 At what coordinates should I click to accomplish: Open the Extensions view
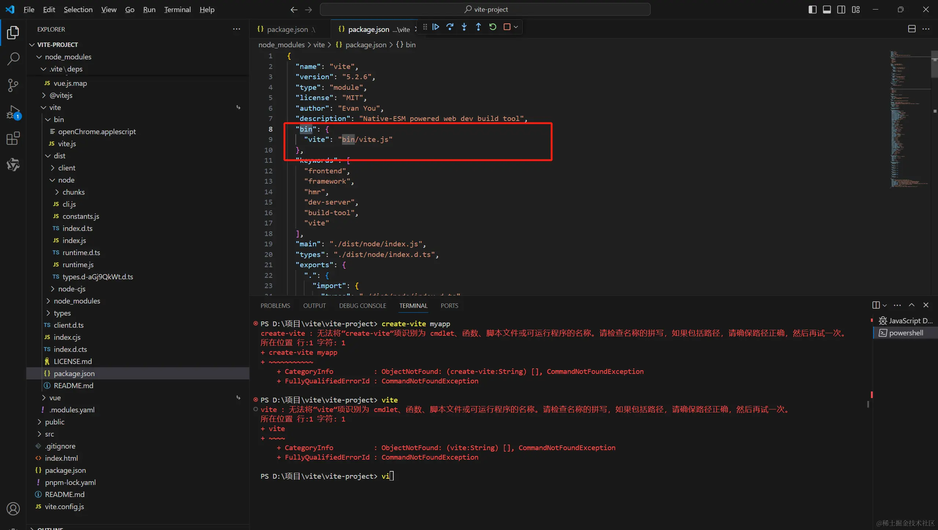pos(13,139)
